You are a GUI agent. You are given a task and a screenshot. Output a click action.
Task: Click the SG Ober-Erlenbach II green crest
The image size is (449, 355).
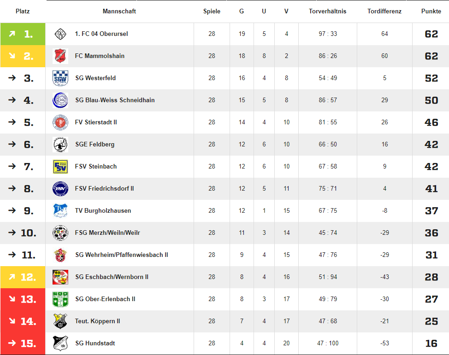pyautogui.click(x=60, y=299)
